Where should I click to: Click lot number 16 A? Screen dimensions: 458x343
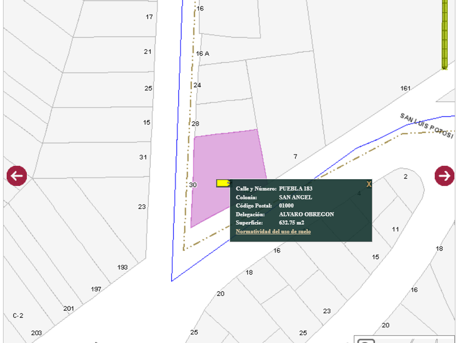(203, 54)
